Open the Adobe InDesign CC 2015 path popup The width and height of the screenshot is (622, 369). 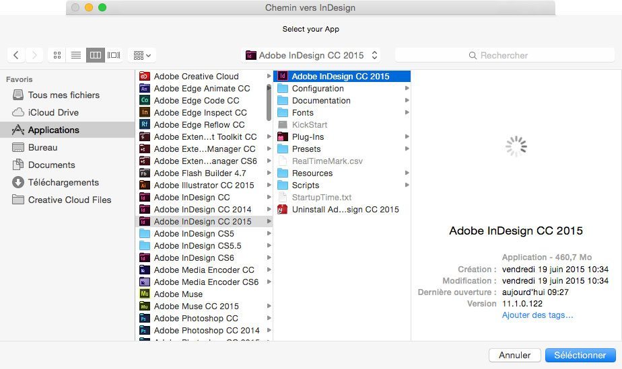click(x=312, y=55)
